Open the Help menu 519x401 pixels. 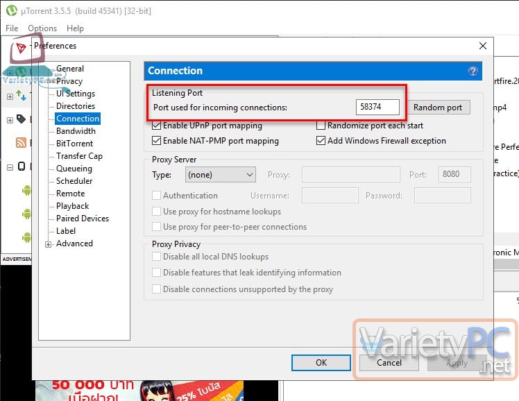pyautogui.click(x=75, y=28)
